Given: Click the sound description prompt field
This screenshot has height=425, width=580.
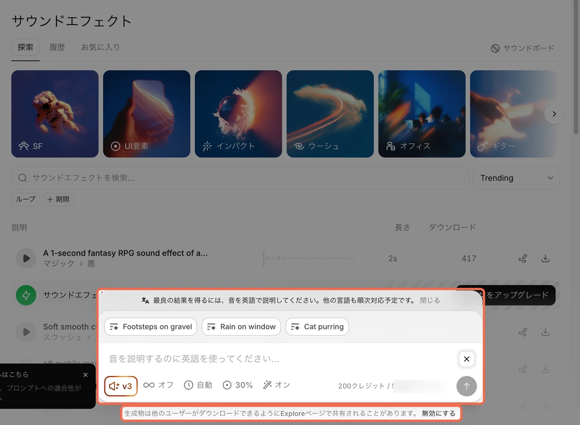Looking at the screenshot, I should (x=280, y=359).
